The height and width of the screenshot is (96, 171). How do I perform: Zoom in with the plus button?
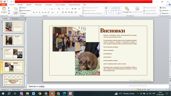[166, 90]
